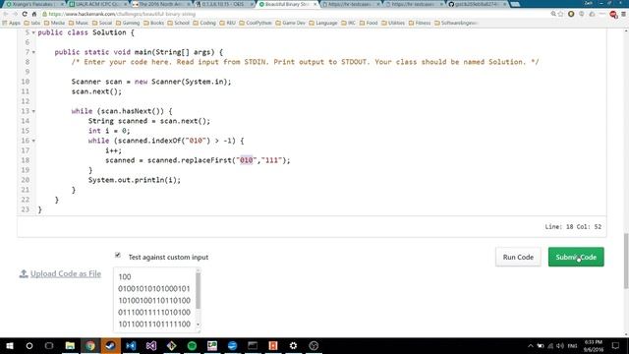
Task: Click the "i++;" statement on line 17
Action: 114,150
